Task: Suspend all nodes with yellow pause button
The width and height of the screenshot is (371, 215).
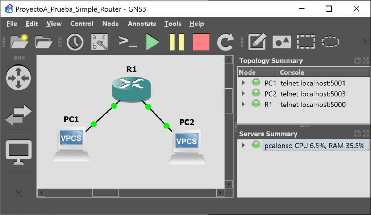Action: click(x=177, y=42)
